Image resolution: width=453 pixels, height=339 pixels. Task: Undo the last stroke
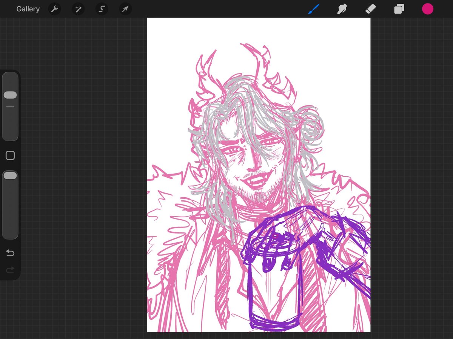10,253
